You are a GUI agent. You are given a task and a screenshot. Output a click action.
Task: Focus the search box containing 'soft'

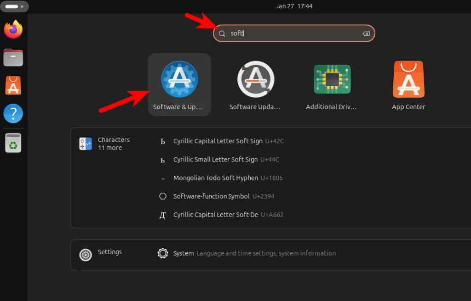[x=294, y=33]
